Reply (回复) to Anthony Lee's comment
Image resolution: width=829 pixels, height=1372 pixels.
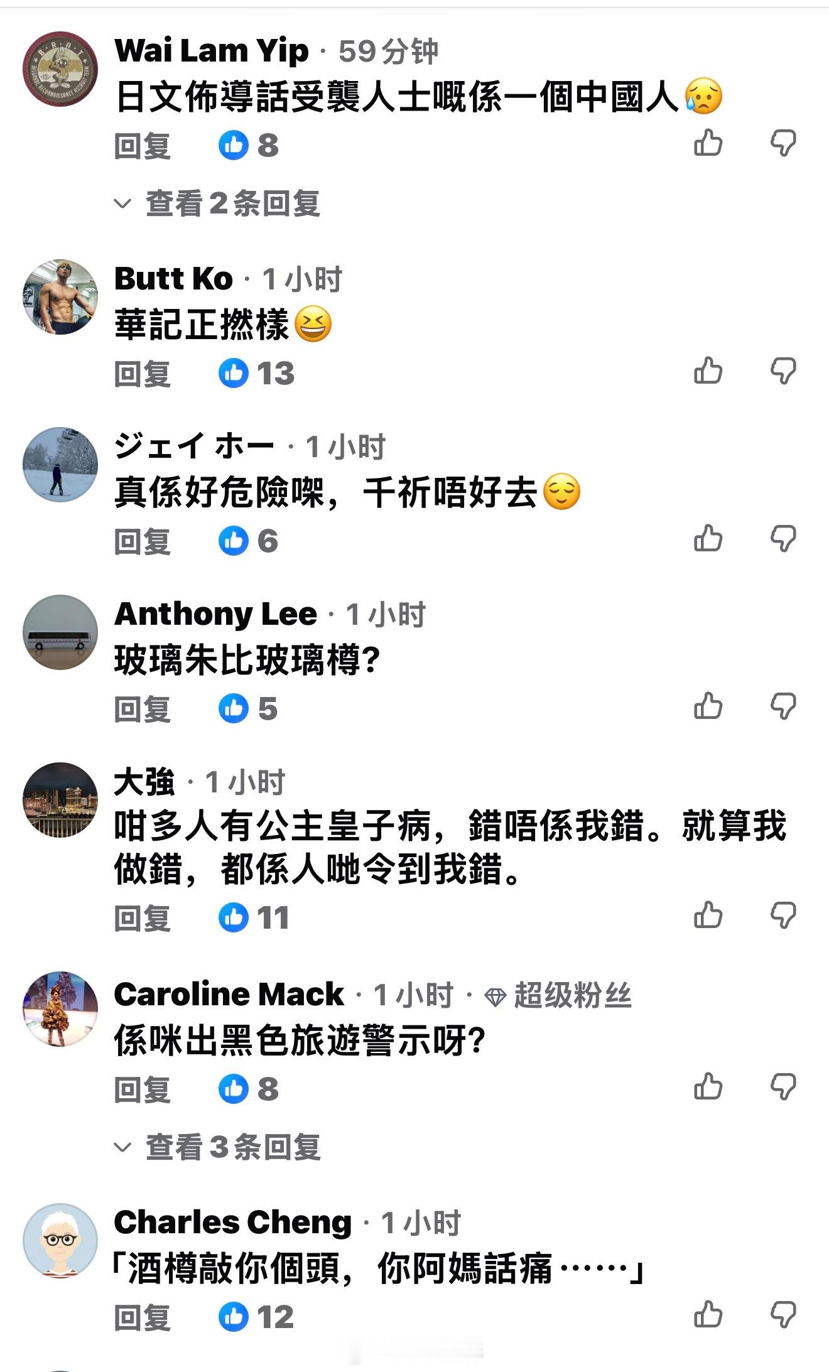point(143,709)
